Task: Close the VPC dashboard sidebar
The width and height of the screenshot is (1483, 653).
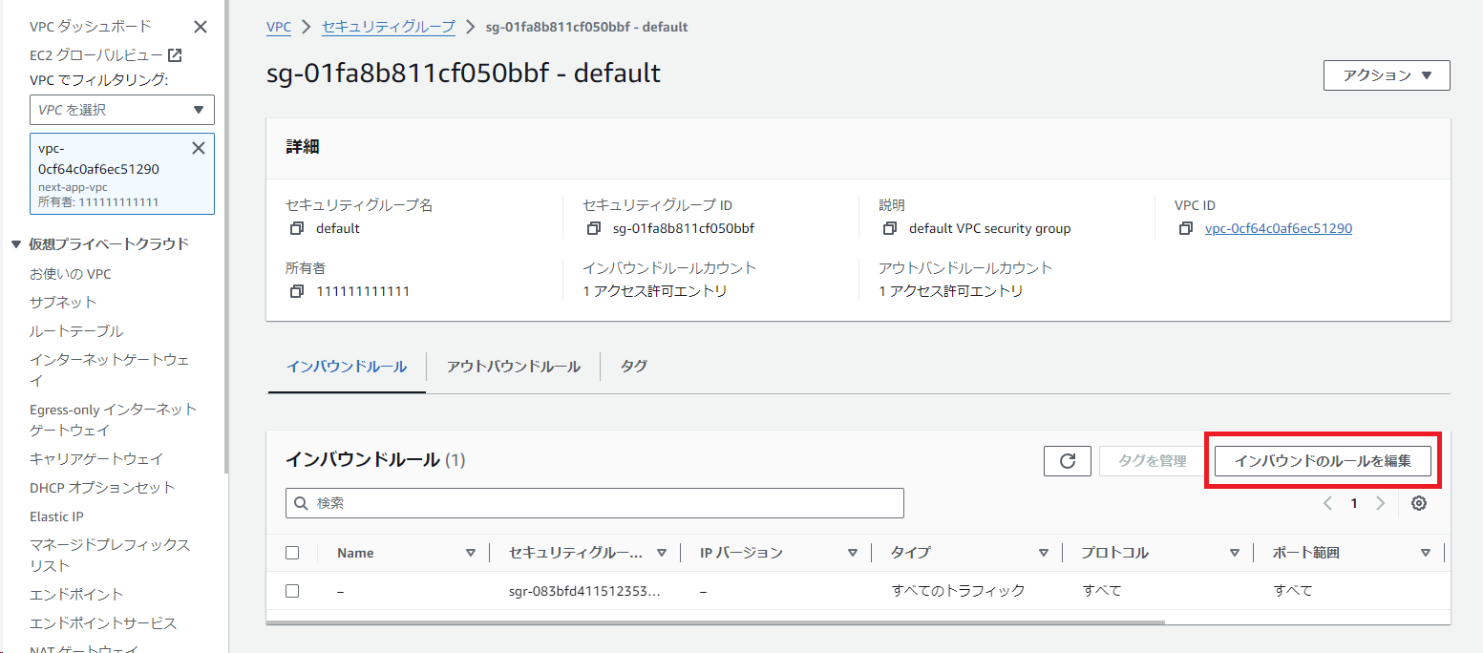Action: (200, 27)
